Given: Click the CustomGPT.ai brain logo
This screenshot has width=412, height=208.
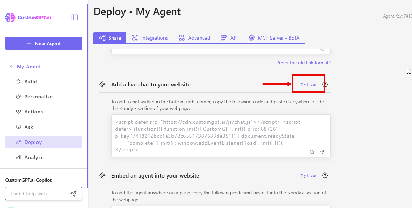Looking at the screenshot, I should (x=11, y=18).
